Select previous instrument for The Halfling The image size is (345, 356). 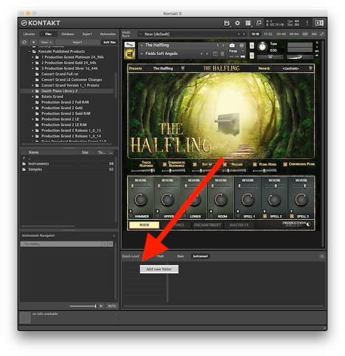(217, 45)
